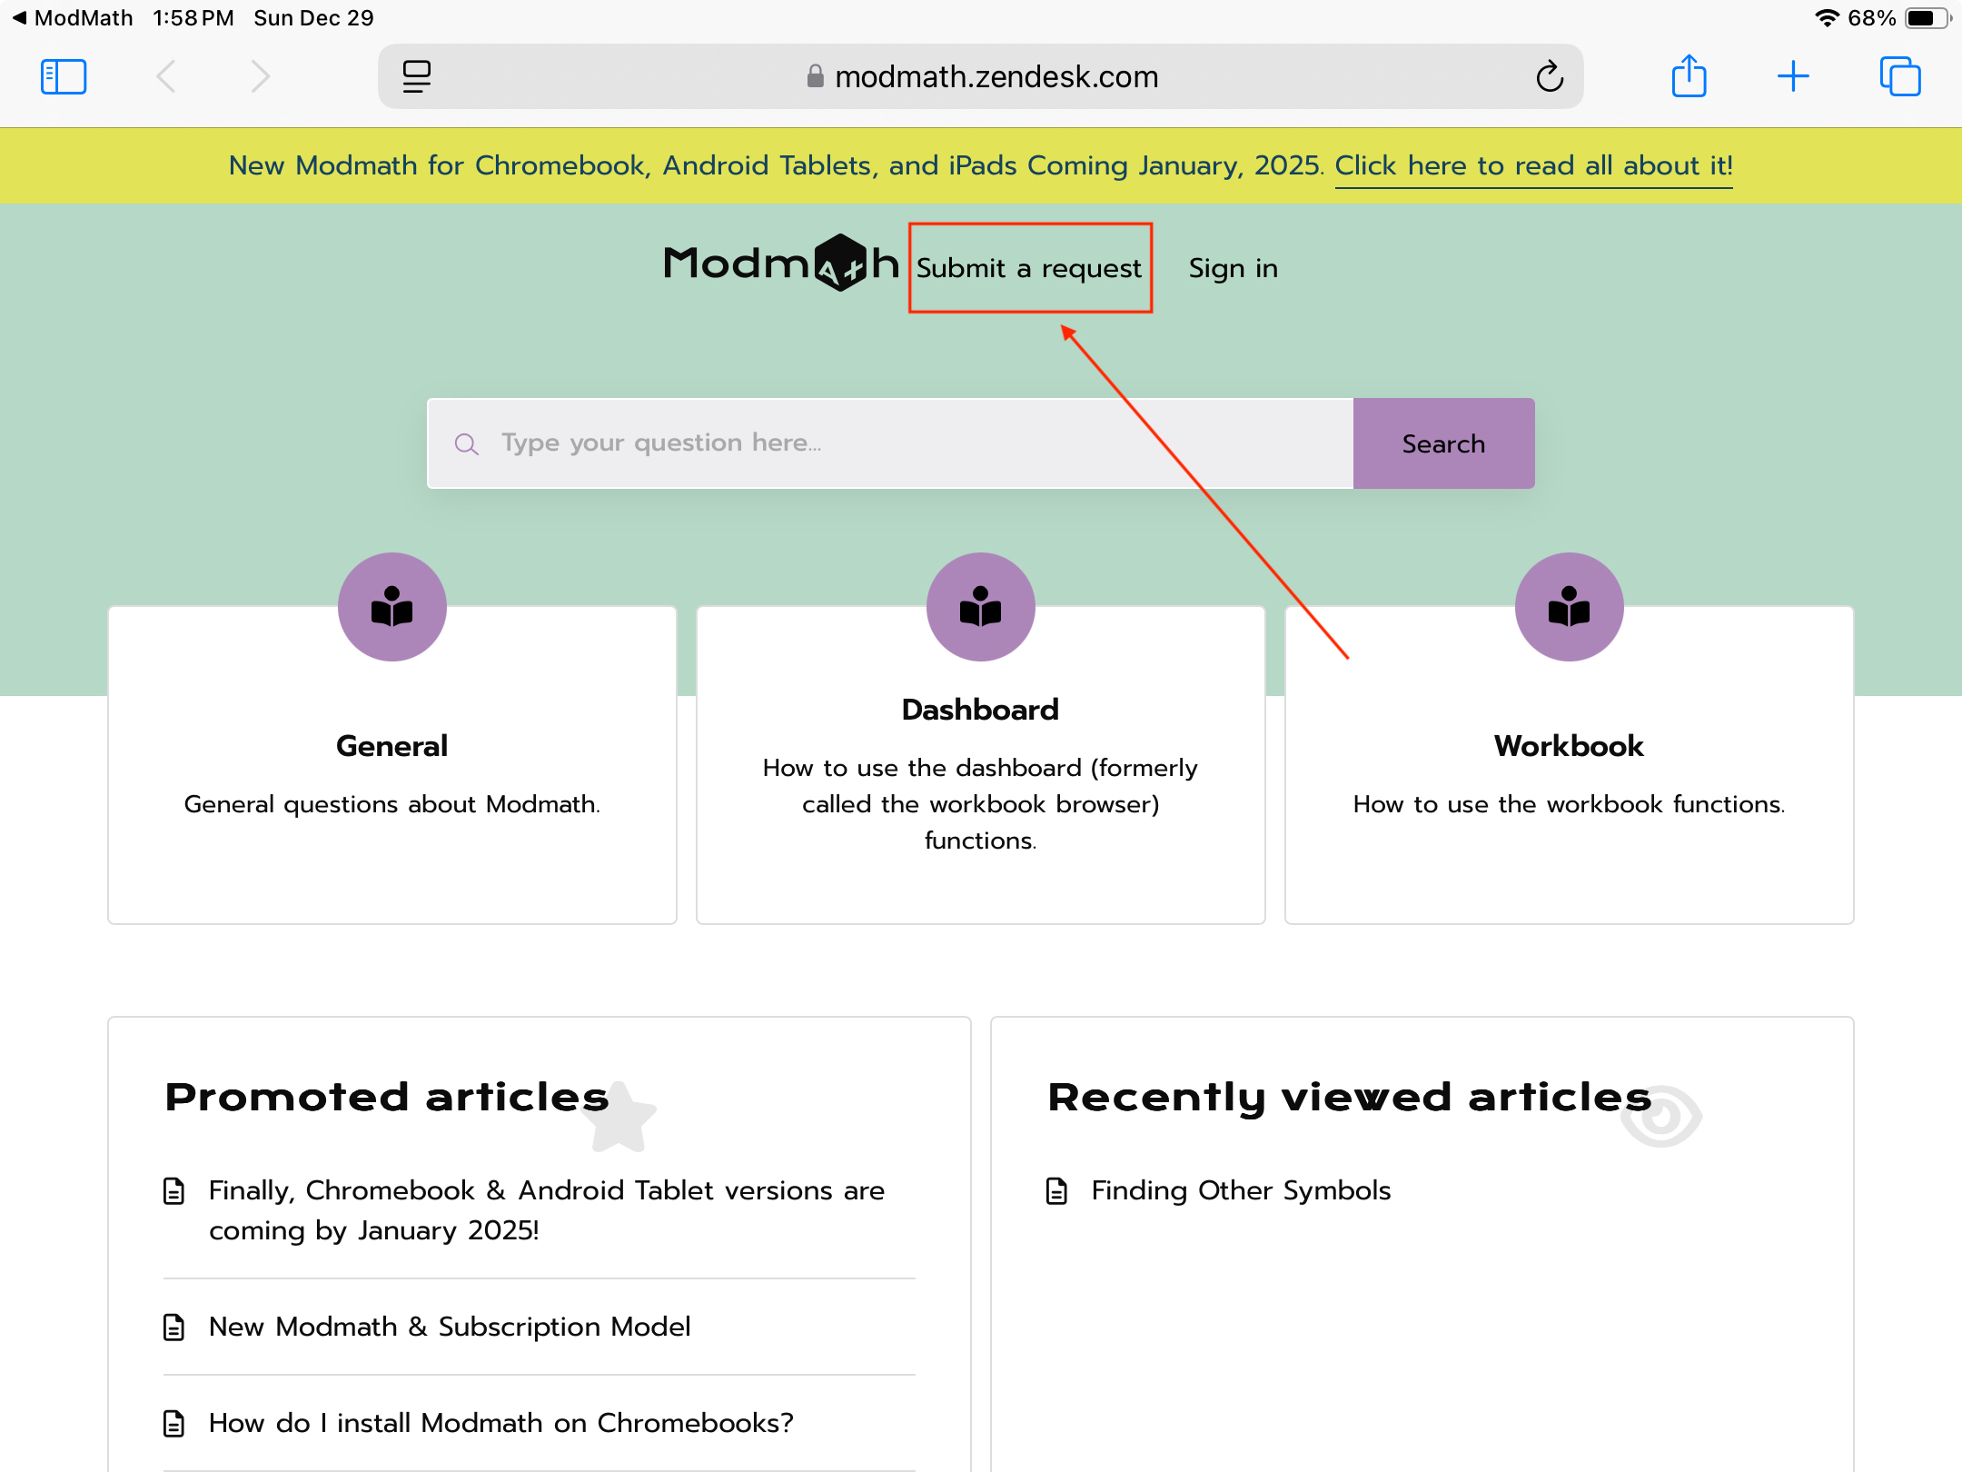Viewport: 1962px width, 1472px height.
Task: Click the Workbook category book icon
Action: point(1569,607)
